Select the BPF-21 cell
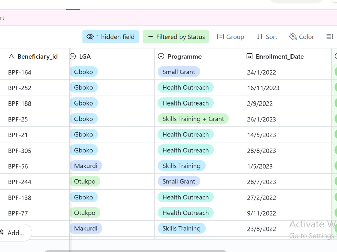Viewport: 337px width, 252px height. click(35, 135)
